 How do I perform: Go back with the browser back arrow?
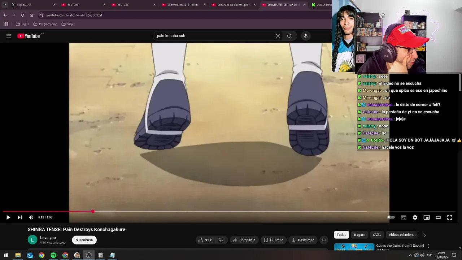click(5, 15)
